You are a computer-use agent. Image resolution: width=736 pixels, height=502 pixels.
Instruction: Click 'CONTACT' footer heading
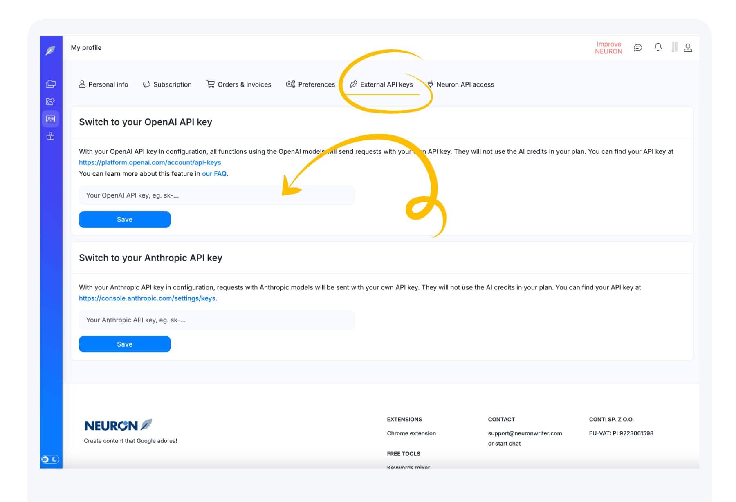pos(501,419)
